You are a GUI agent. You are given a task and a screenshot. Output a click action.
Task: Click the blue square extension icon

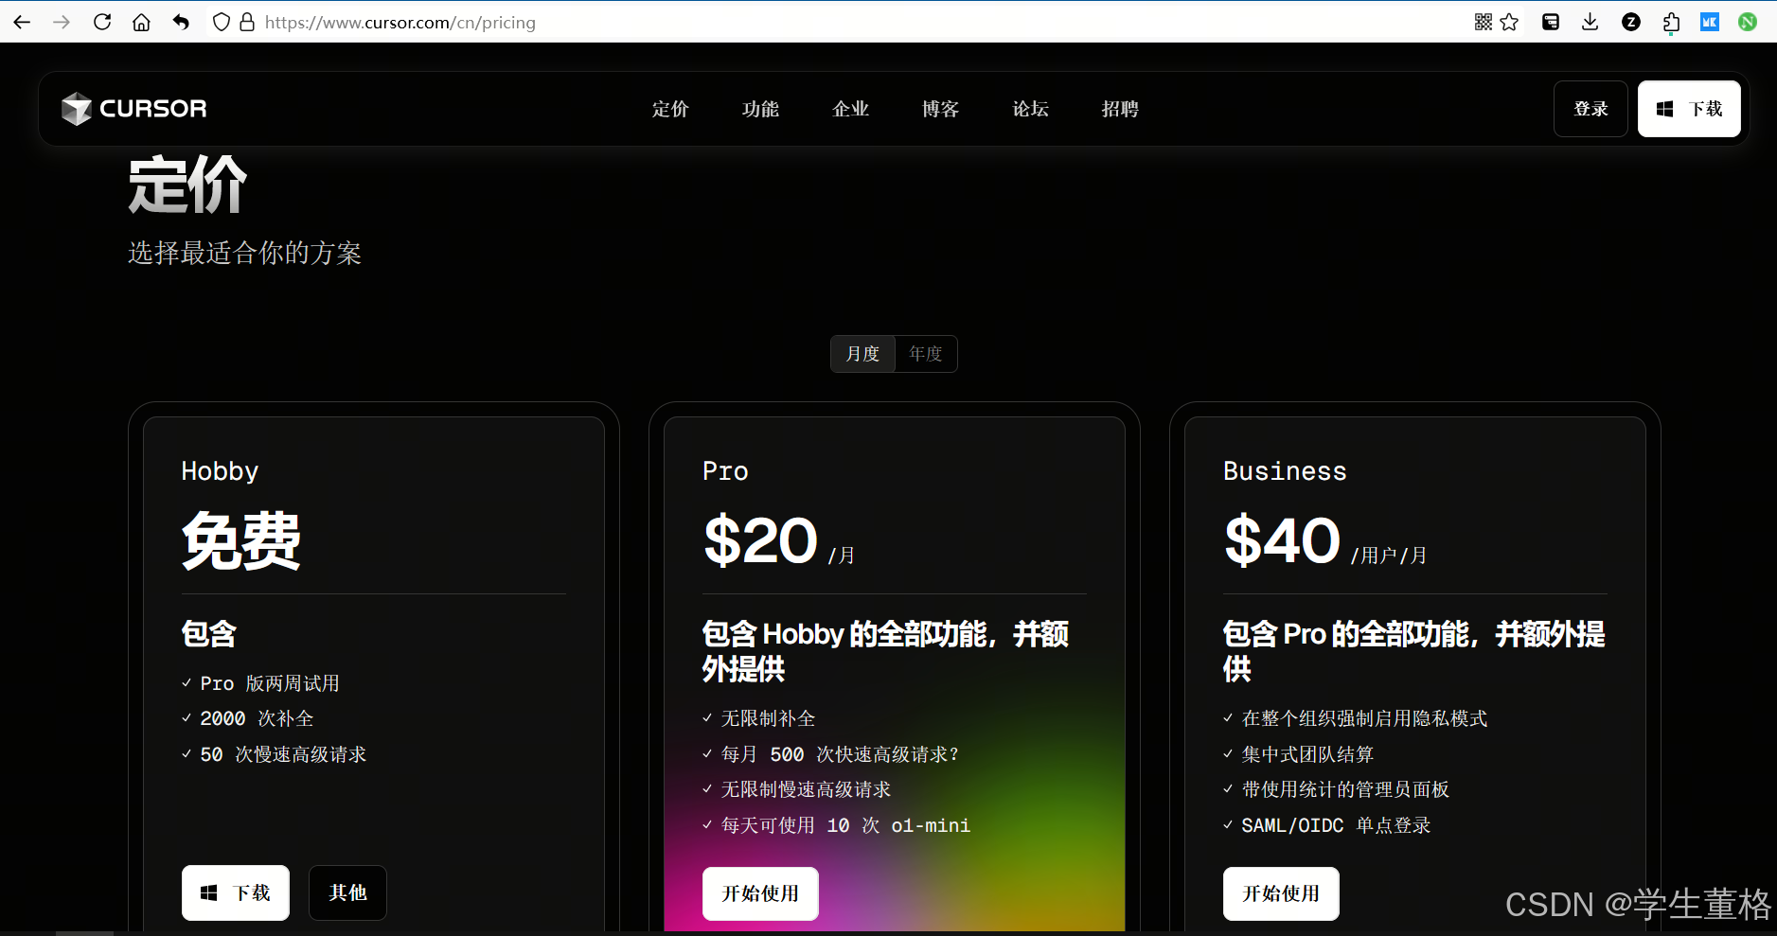[1710, 22]
